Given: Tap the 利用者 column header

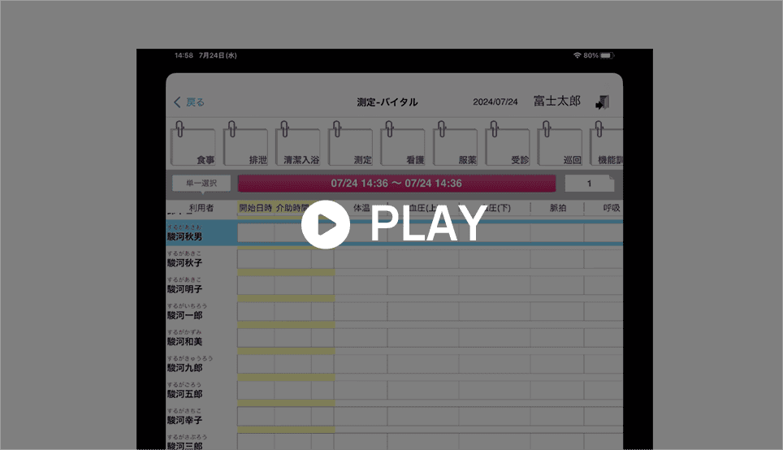Looking at the screenshot, I should click(201, 208).
